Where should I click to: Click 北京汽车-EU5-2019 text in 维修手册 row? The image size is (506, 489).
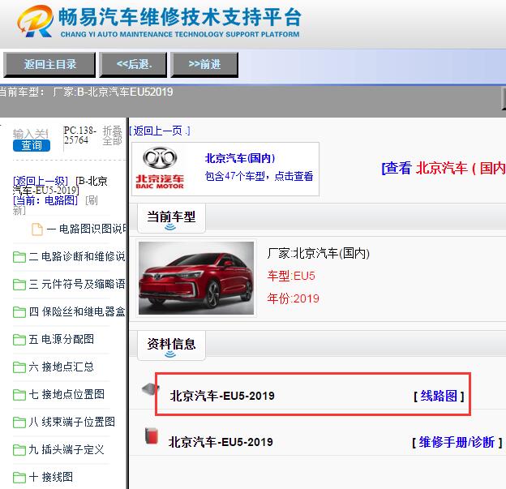pyautogui.click(x=221, y=442)
